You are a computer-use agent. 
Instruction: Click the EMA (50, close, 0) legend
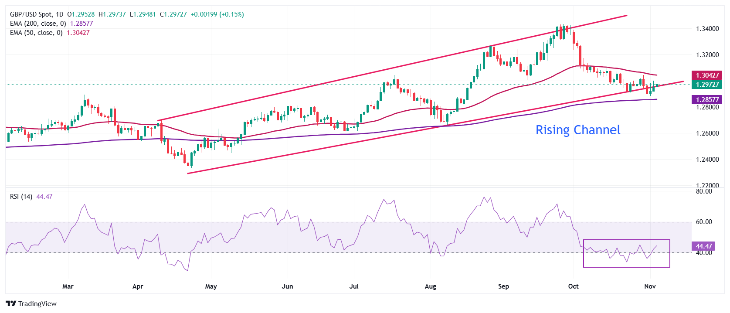point(36,33)
